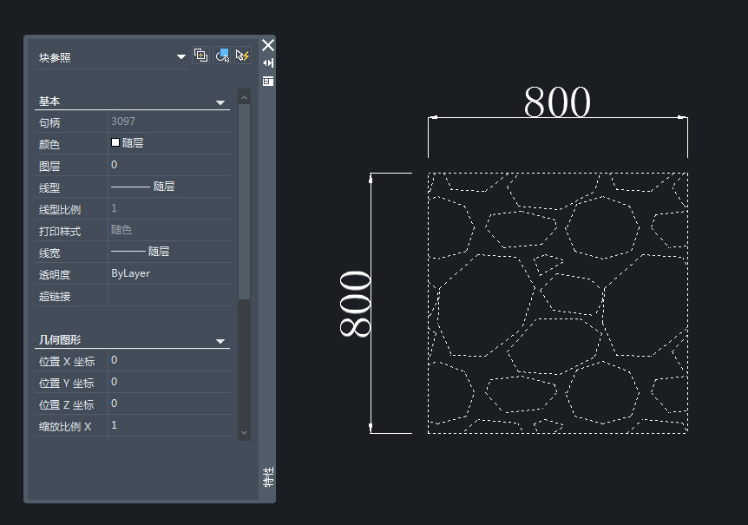The height and width of the screenshot is (525, 748).
Task: Edit 位置 X 坐标 value
Action: coord(170,360)
